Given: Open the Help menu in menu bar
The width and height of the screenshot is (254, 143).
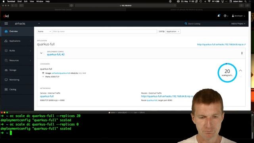Looking at the screenshot, I should click(x=48, y=1).
